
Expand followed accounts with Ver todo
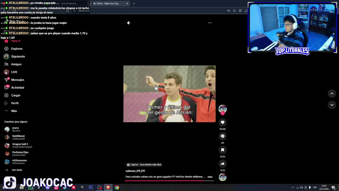point(14,170)
